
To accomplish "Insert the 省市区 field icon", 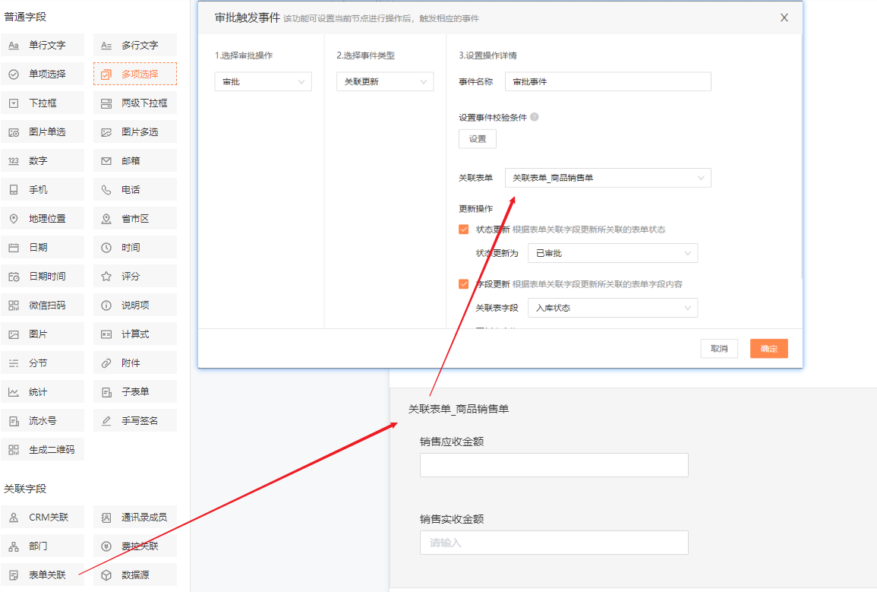I will [106, 219].
